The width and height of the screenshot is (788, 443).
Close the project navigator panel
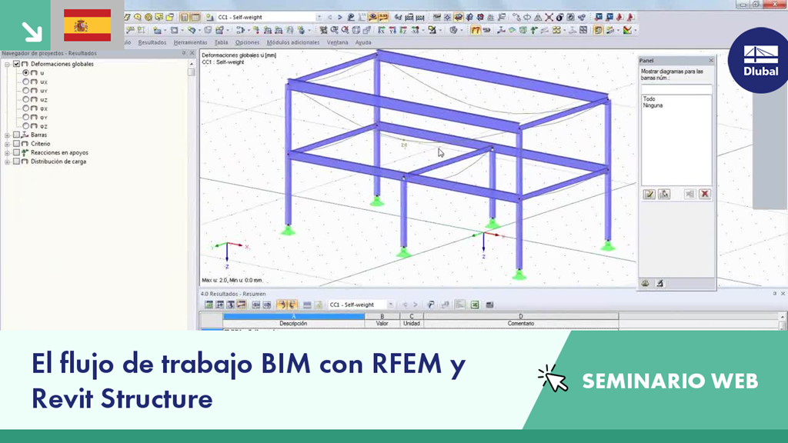point(192,53)
